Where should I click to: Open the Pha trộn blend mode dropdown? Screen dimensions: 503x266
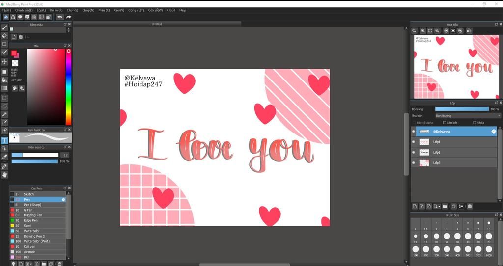(x=468, y=116)
